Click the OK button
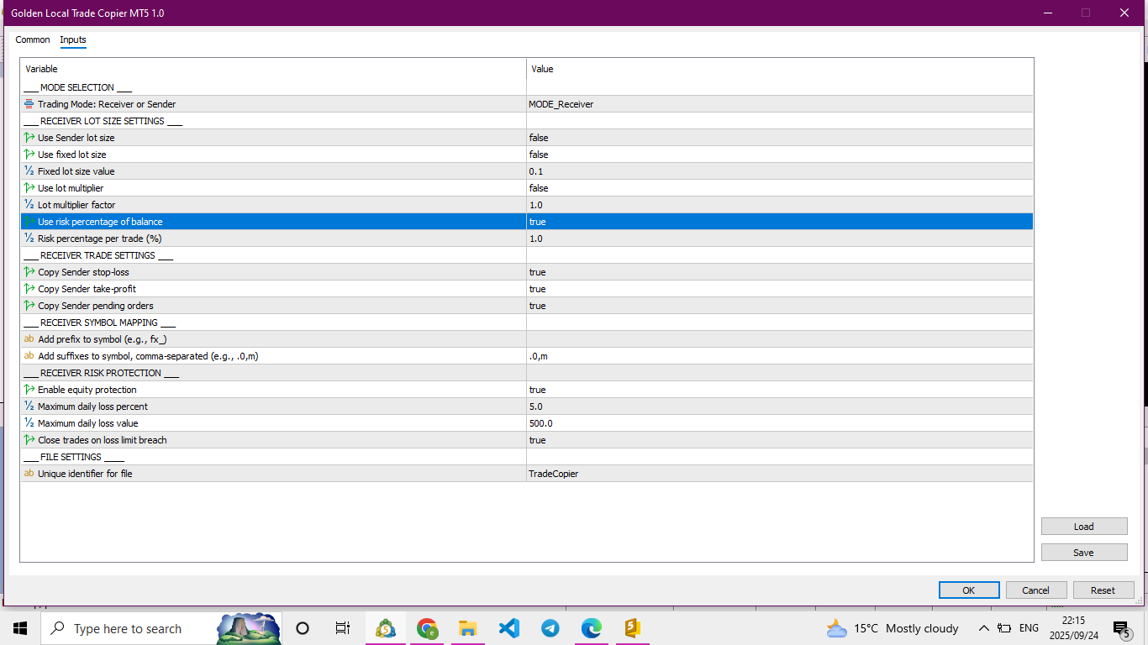Viewport: 1148px width, 645px height. [969, 590]
